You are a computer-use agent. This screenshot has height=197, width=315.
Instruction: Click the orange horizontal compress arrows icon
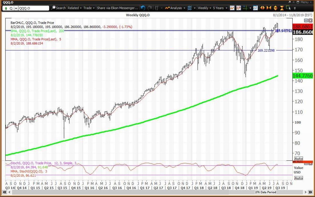pos(269,8)
